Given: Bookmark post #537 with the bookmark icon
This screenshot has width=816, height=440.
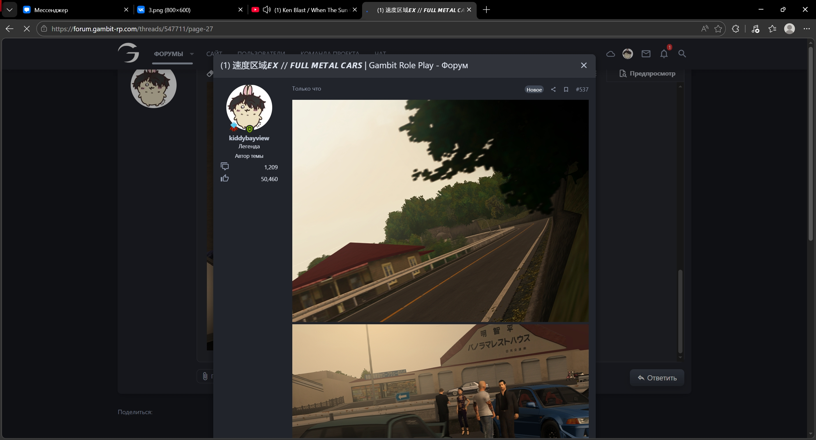Looking at the screenshot, I should coord(566,90).
